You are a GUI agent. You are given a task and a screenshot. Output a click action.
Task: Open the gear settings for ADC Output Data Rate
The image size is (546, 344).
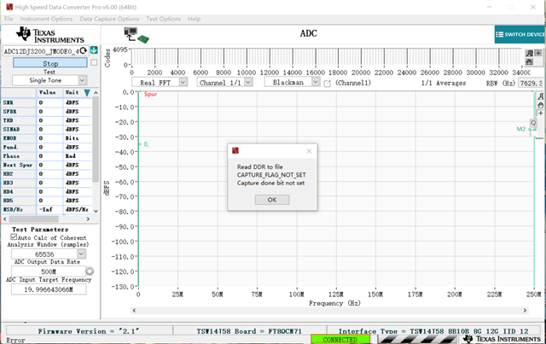(90, 271)
